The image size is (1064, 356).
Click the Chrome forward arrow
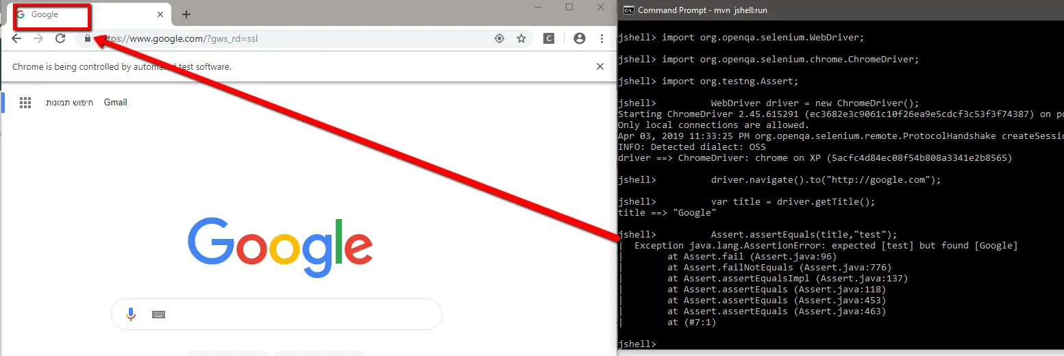point(38,39)
